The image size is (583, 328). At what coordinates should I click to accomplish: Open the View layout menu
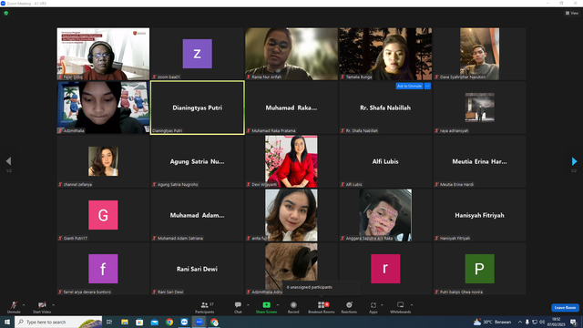point(572,13)
